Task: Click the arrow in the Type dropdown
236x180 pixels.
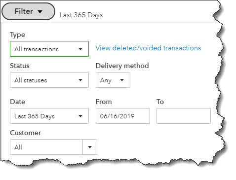Action: click(80, 49)
